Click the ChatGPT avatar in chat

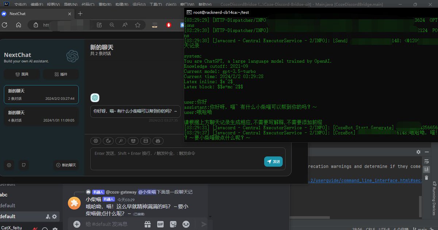95,98
